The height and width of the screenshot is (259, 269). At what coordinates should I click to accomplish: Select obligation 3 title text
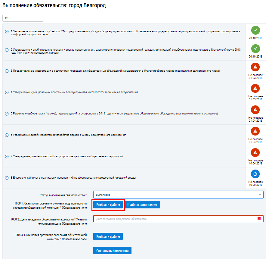coord(115,71)
